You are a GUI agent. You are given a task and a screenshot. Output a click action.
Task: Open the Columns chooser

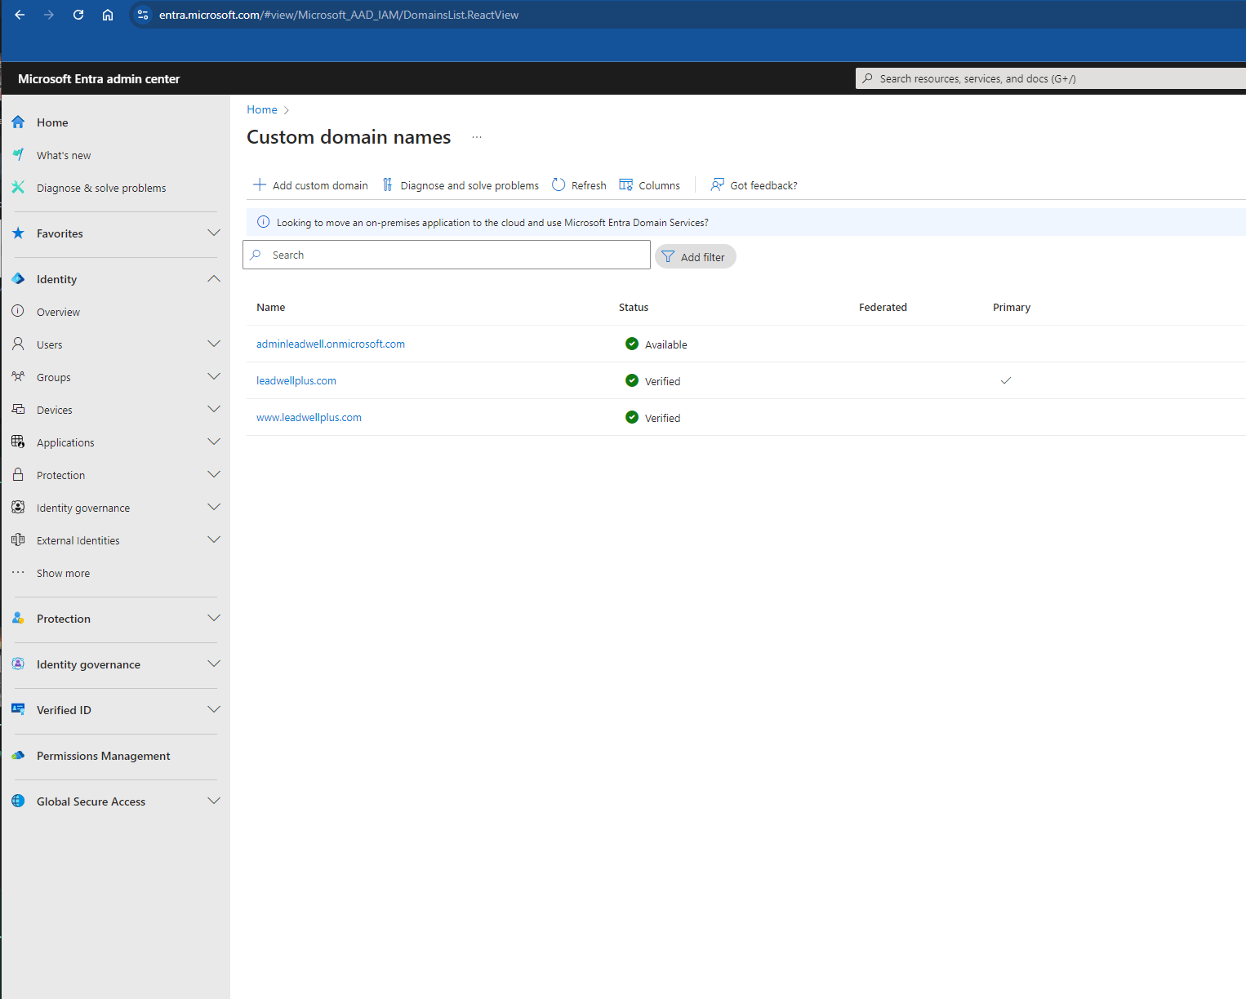click(x=650, y=185)
